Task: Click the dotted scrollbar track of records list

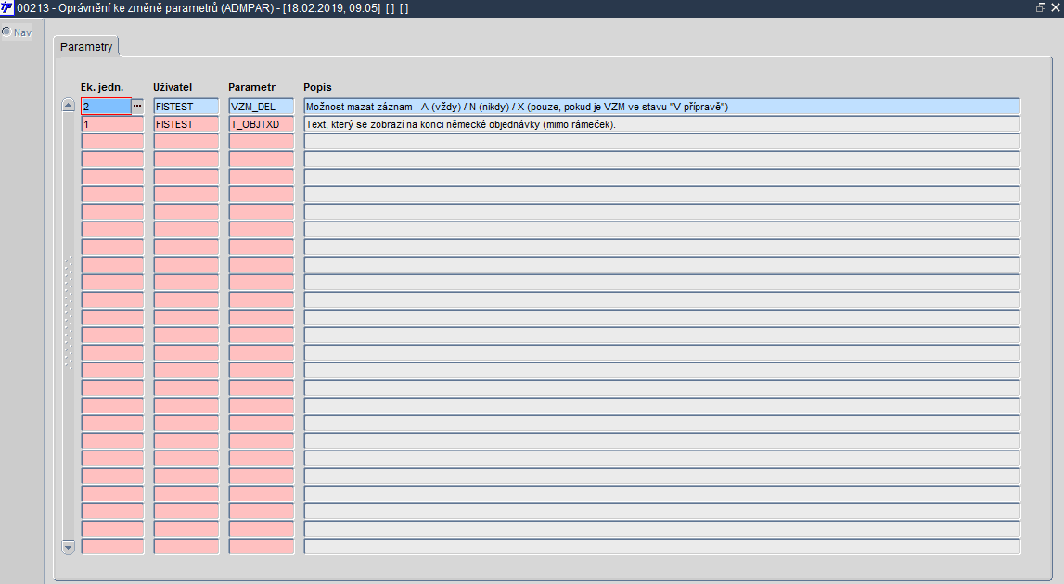Action: (x=68, y=313)
